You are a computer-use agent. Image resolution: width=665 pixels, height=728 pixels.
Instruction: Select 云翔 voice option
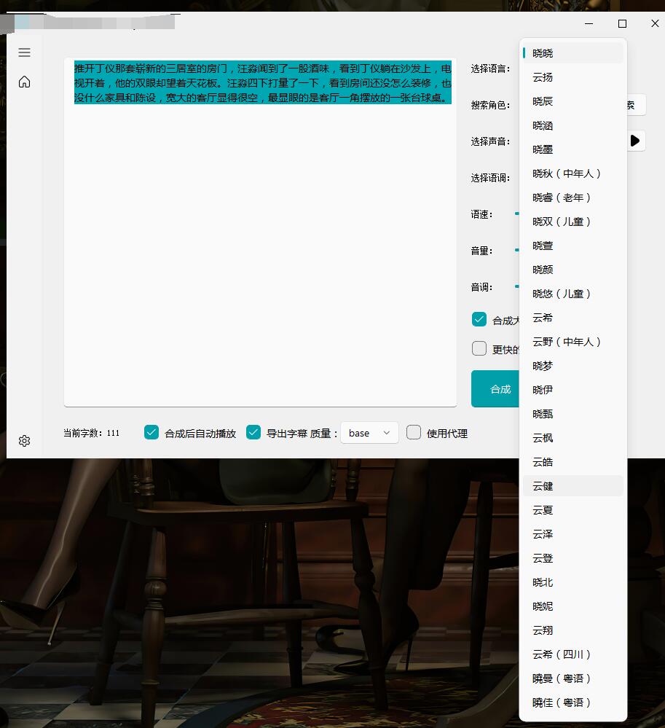tap(573, 630)
